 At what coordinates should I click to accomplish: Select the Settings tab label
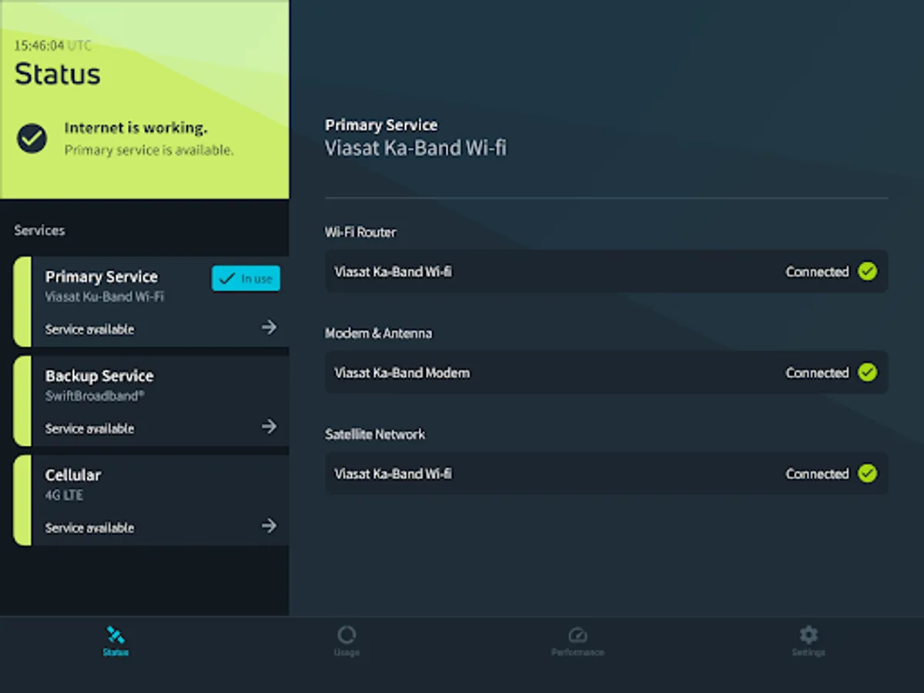point(808,653)
